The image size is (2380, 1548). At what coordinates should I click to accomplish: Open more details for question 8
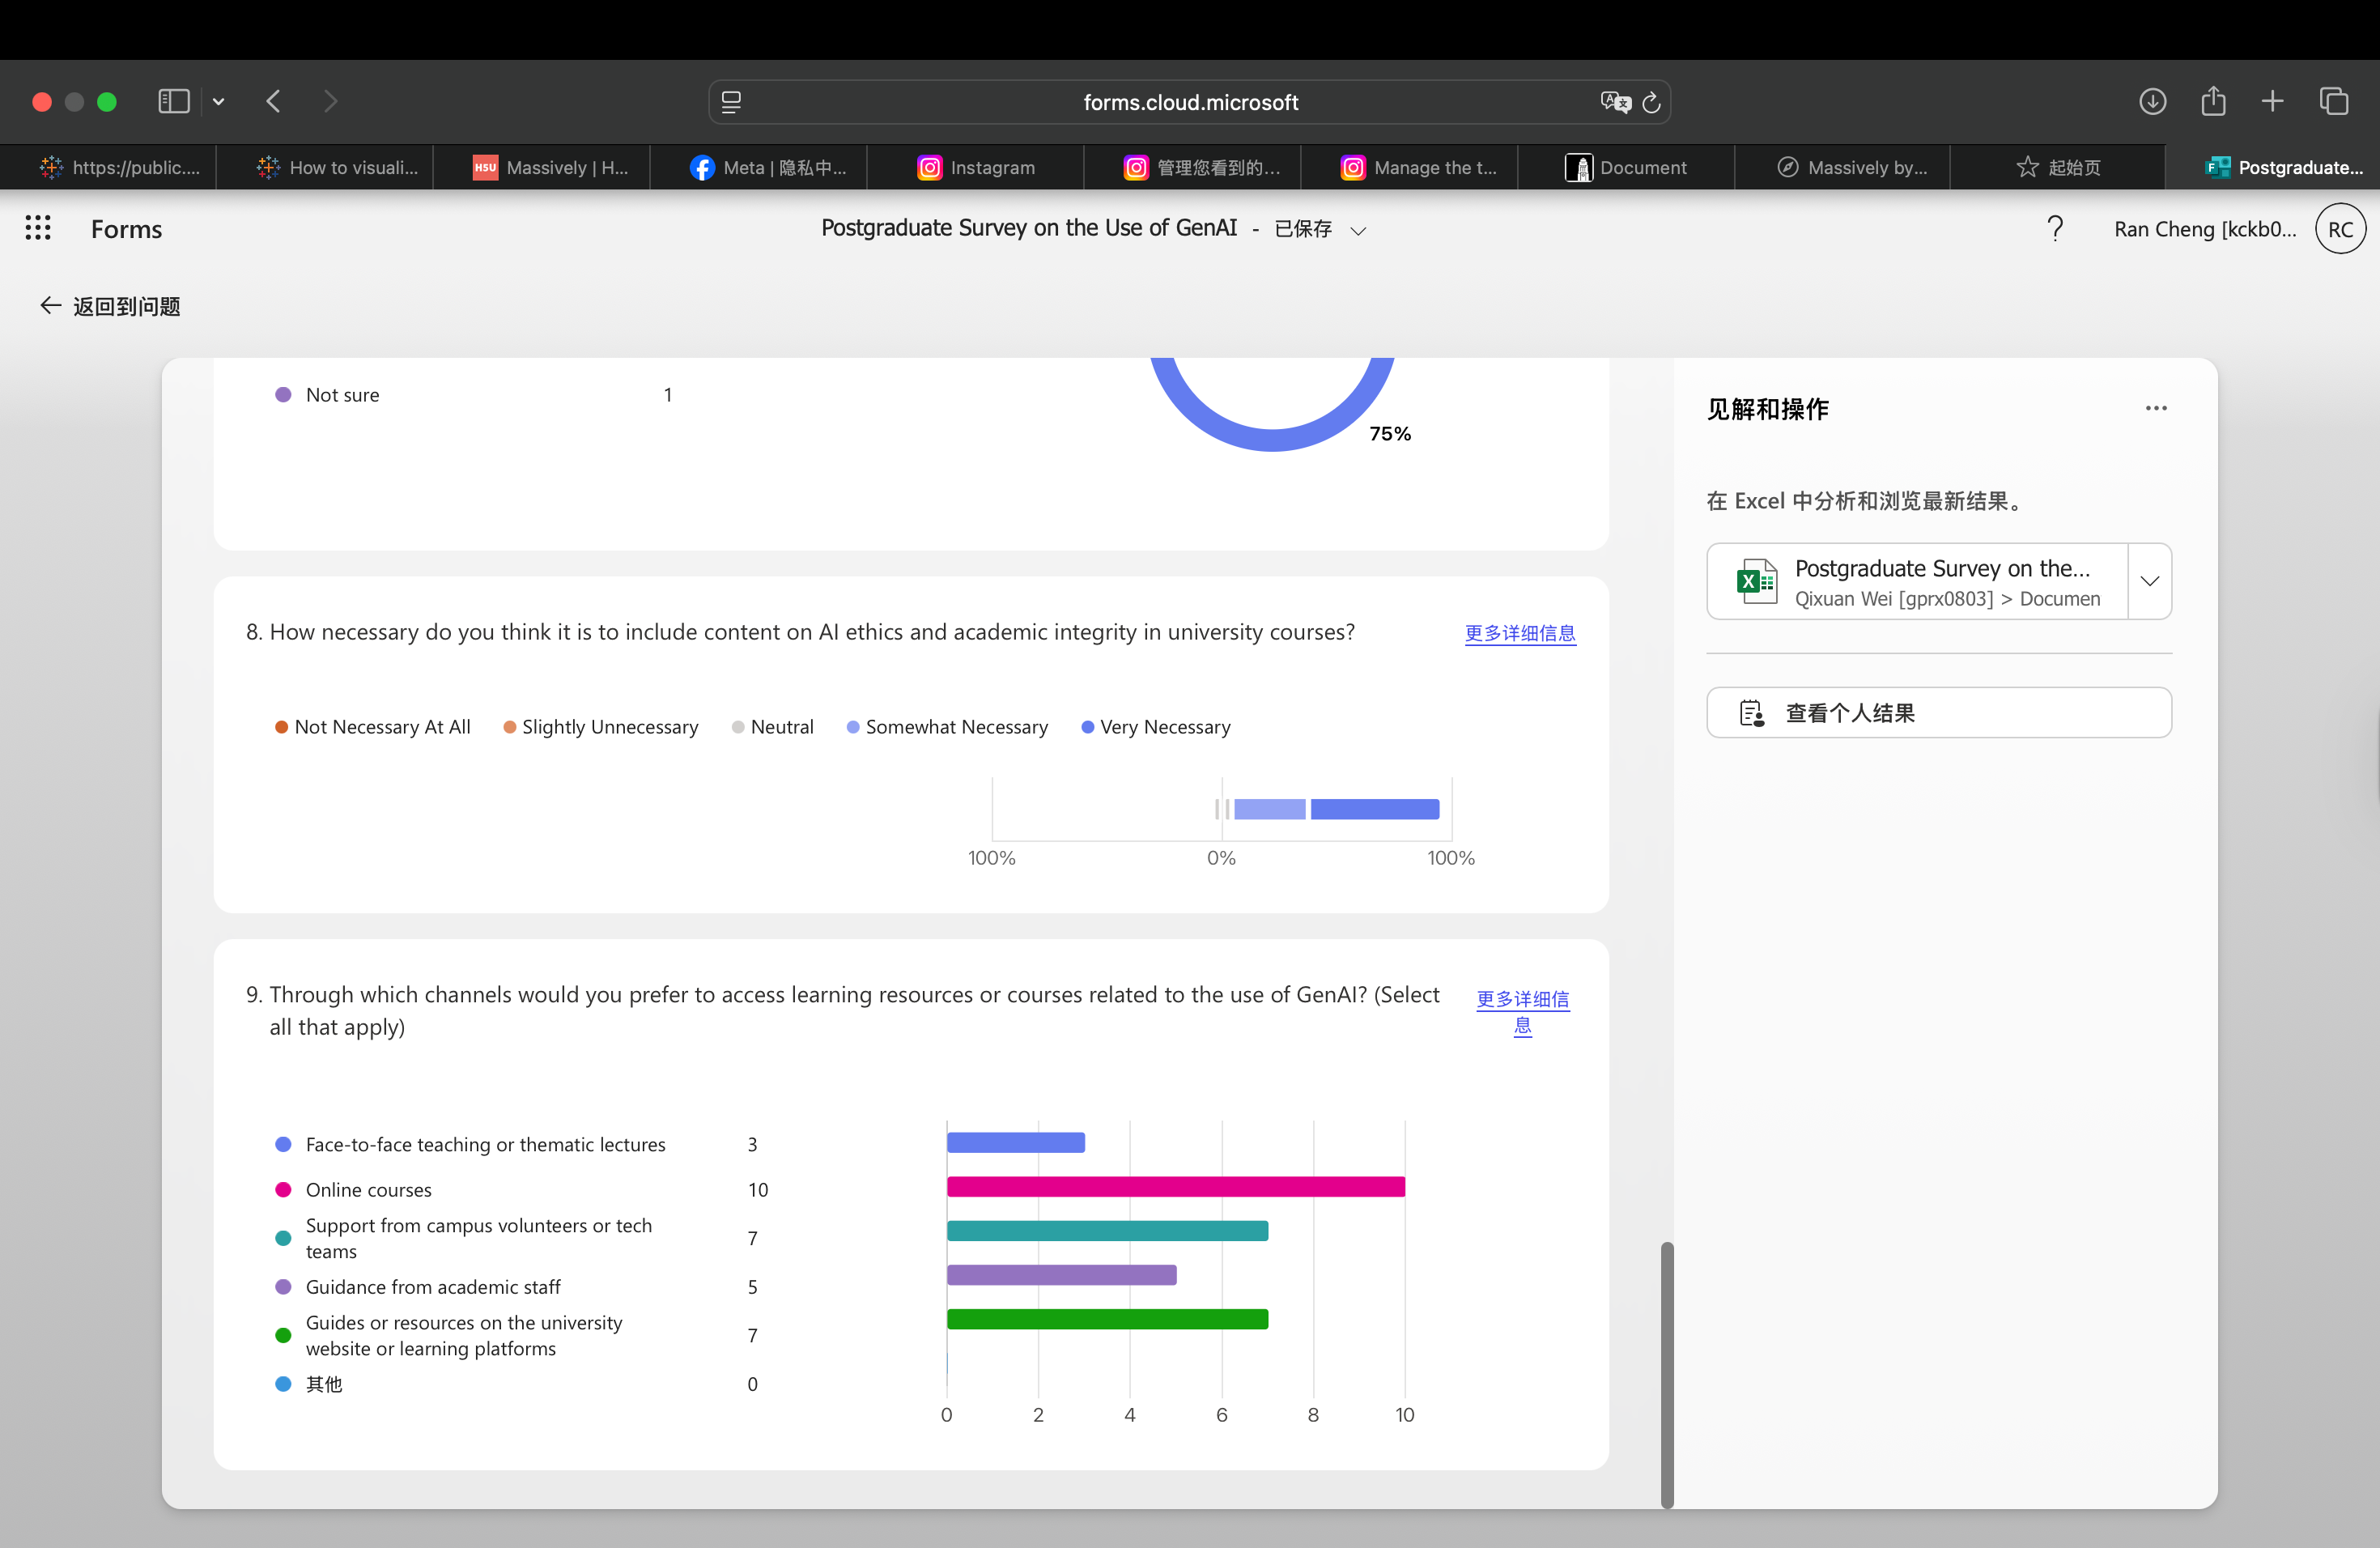(x=1520, y=633)
